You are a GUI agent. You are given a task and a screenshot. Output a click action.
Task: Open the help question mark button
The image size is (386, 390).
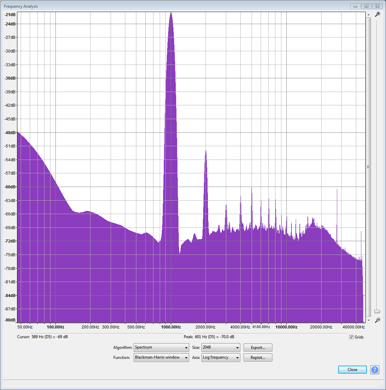tap(375, 370)
